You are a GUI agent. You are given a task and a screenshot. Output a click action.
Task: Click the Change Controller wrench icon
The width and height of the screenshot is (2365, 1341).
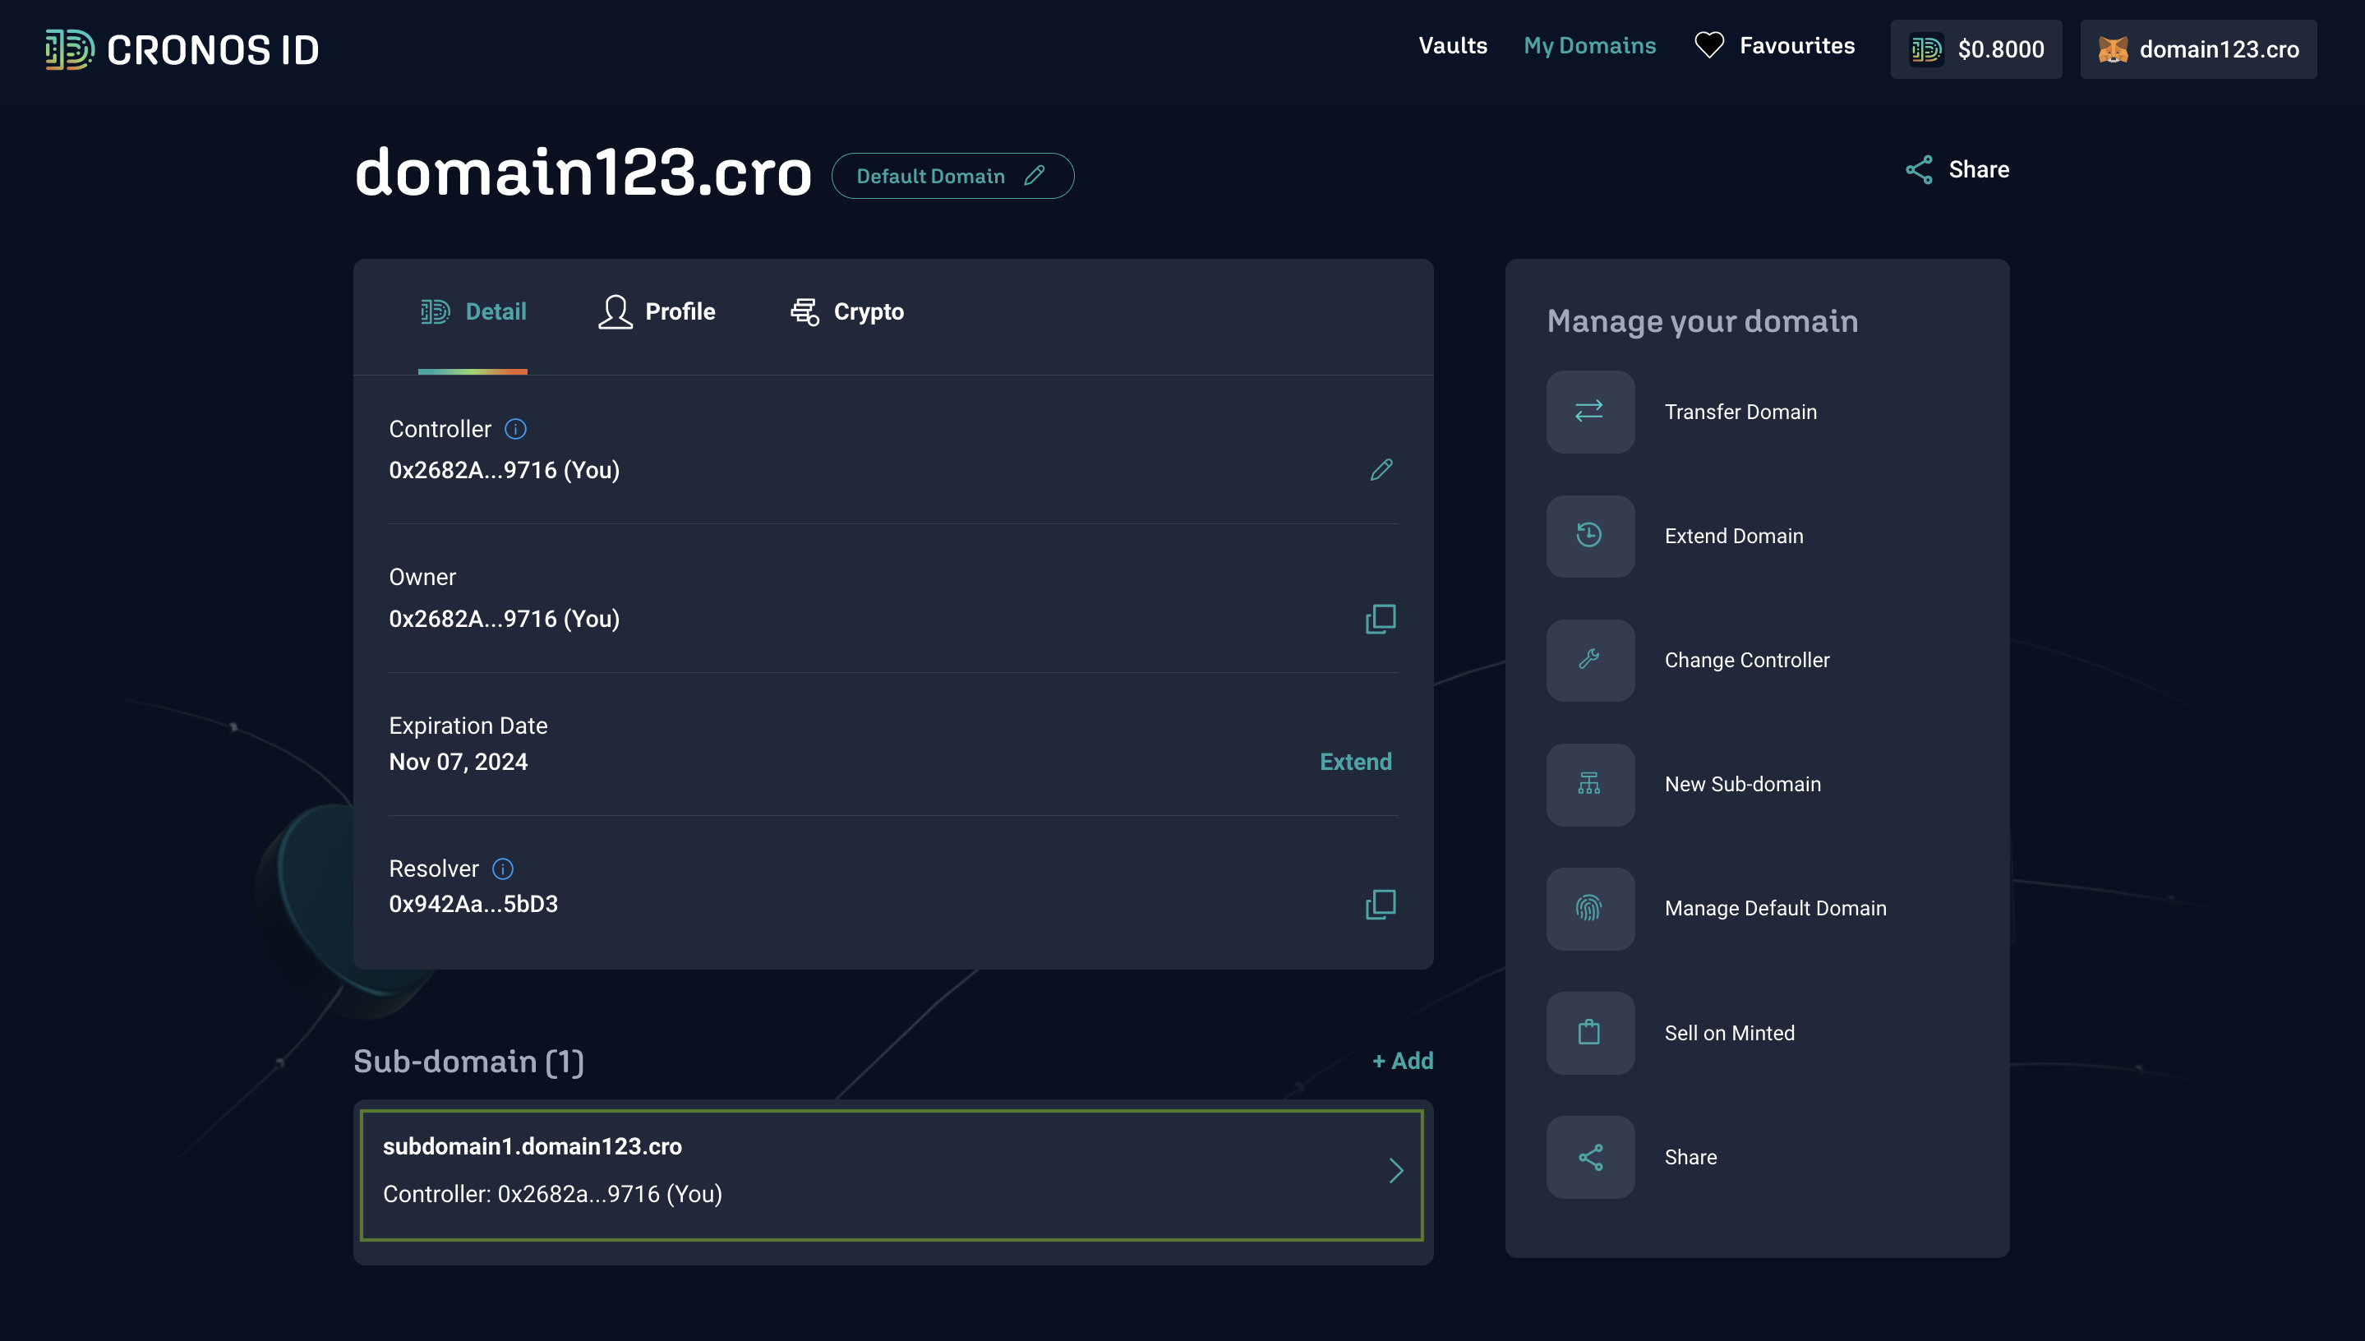click(1589, 660)
